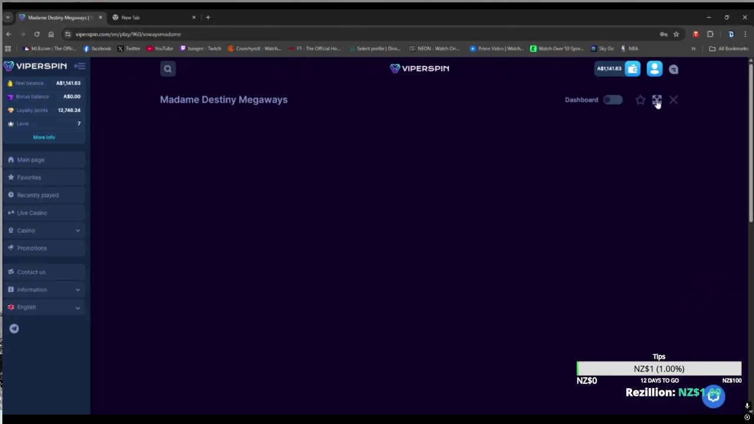Open the All Bookmarks folder

pos(729,49)
